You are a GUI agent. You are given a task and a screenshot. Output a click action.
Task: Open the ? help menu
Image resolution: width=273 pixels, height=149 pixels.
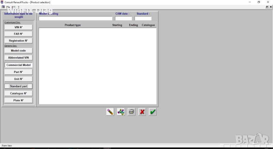18,7
